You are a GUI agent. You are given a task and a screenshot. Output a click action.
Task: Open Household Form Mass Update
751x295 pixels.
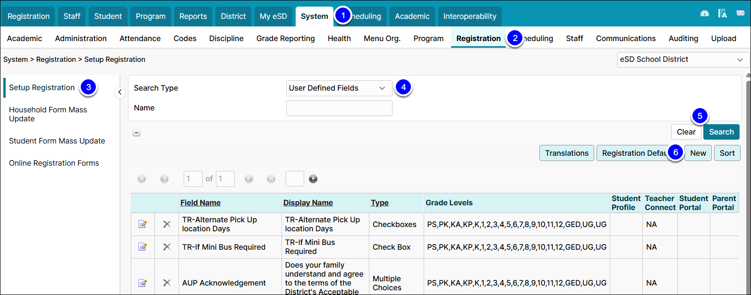[48, 114]
